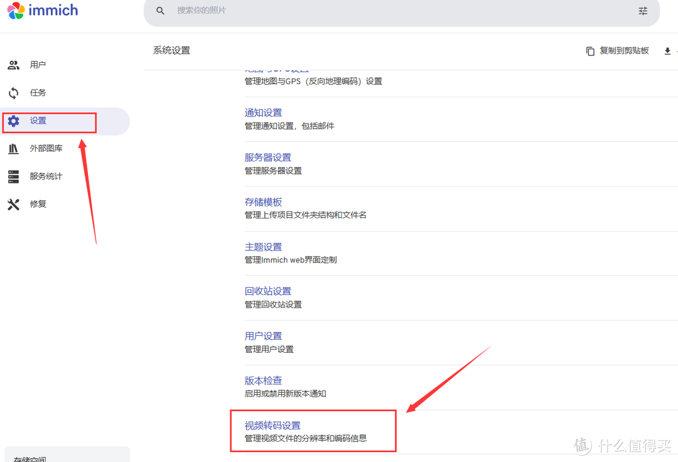Expand the 服务器设置 section
Image resolution: width=678 pixels, height=462 pixels.
click(267, 158)
